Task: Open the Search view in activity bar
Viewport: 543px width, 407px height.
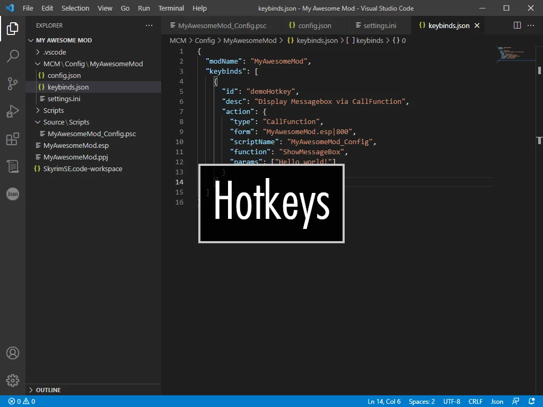Action: tap(13, 56)
